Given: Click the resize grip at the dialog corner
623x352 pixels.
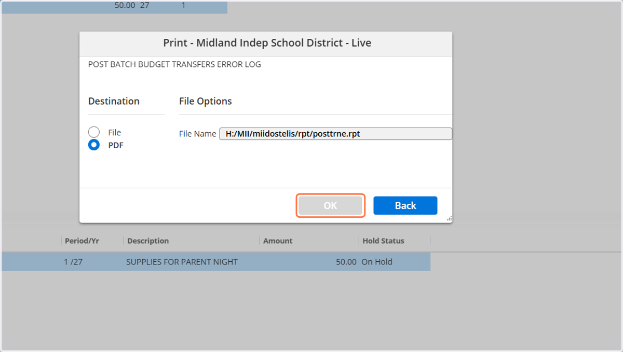Looking at the screenshot, I should [449, 219].
